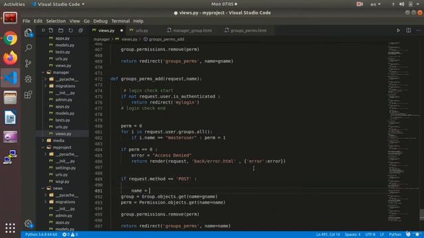Run Python file with play icon

pyautogui.click(x=398, y=30)
